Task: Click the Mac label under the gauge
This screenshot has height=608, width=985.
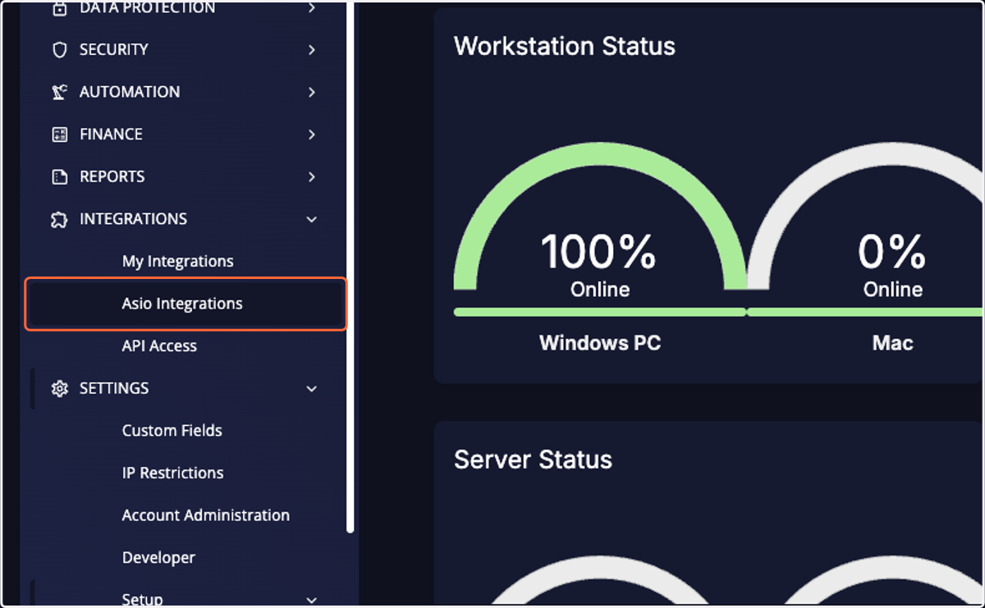Action: tap(893, 343)
